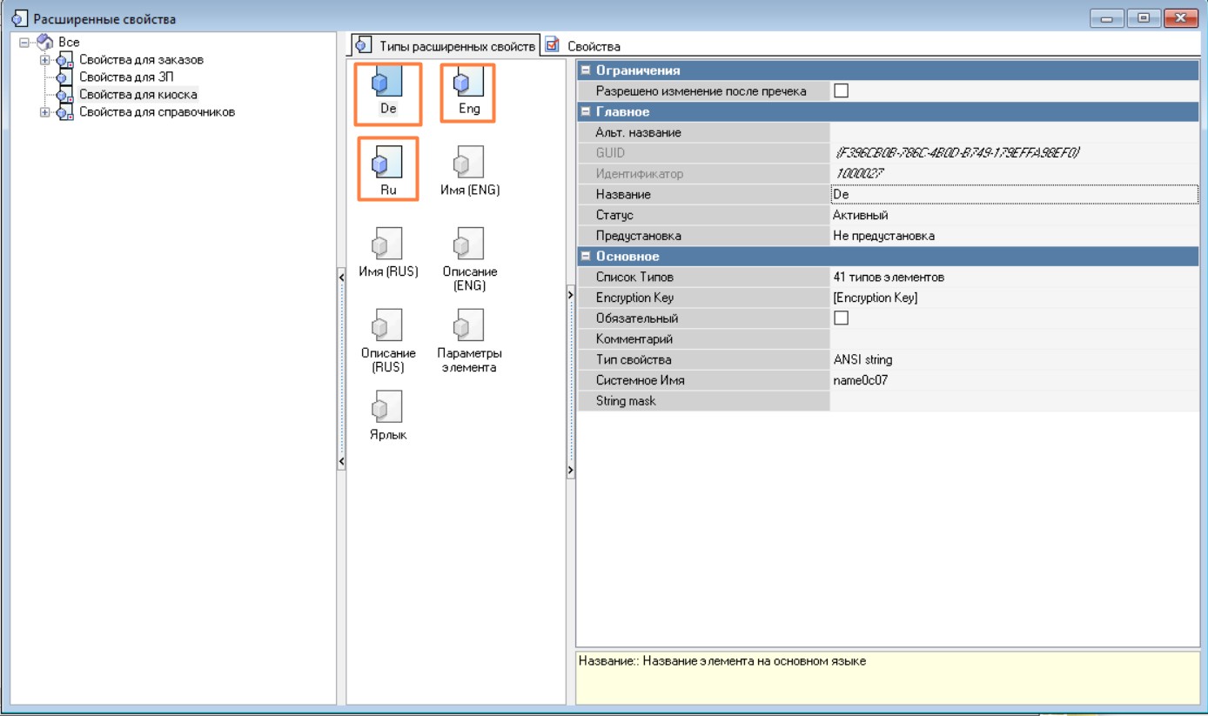Click the Параметры элемента icon
Image resolution: width=1208 pixels, height=716 pixels.
point(469,325)
